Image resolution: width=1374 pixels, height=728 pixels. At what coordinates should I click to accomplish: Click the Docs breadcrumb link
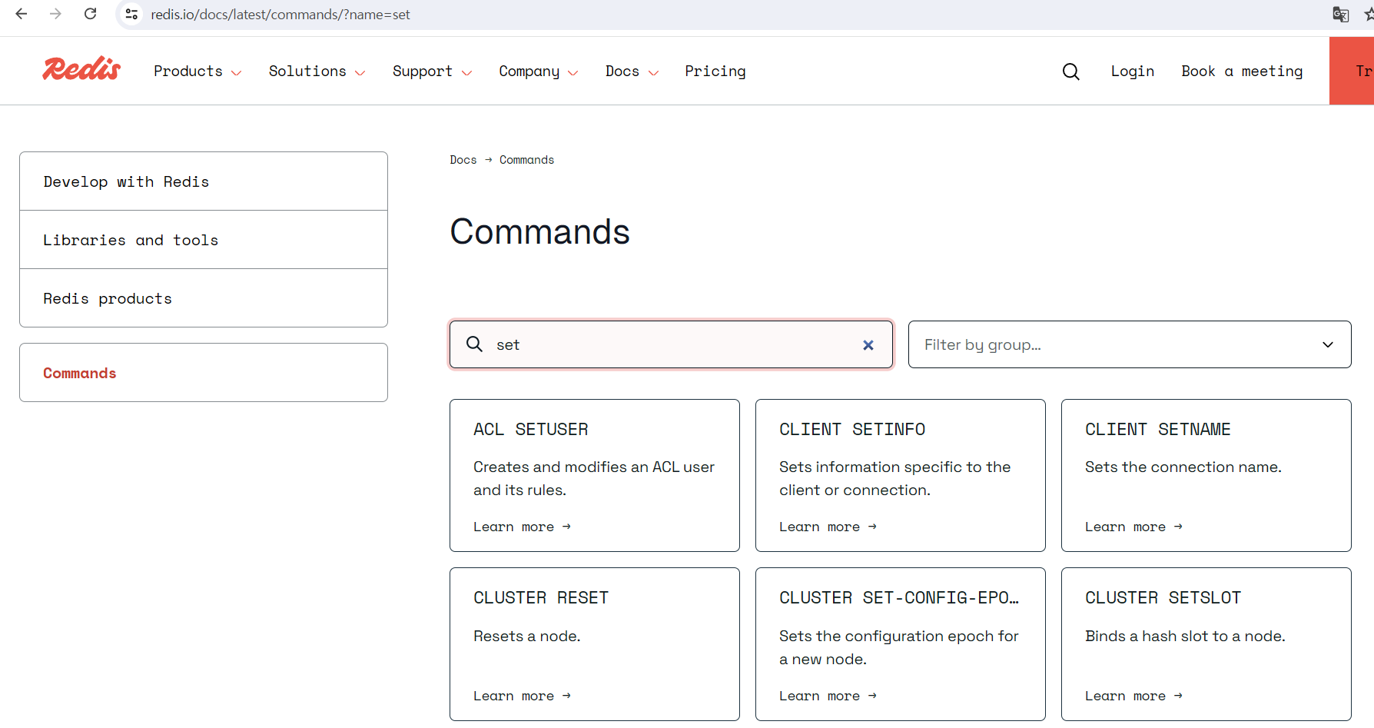pyautogui.click(x=463, y=160)
